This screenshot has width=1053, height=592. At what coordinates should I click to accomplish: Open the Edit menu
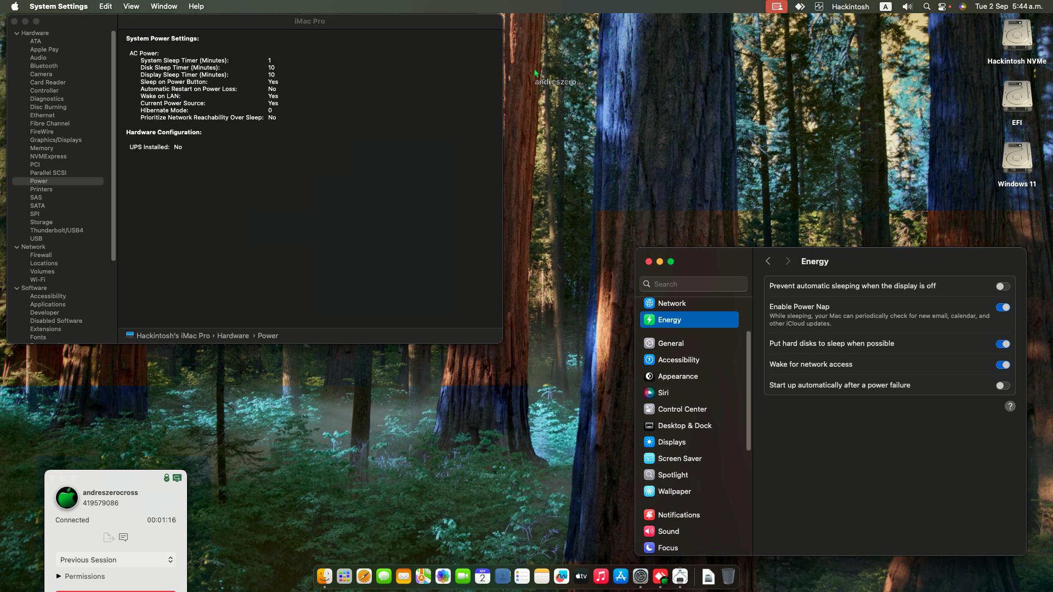(105, 7)
